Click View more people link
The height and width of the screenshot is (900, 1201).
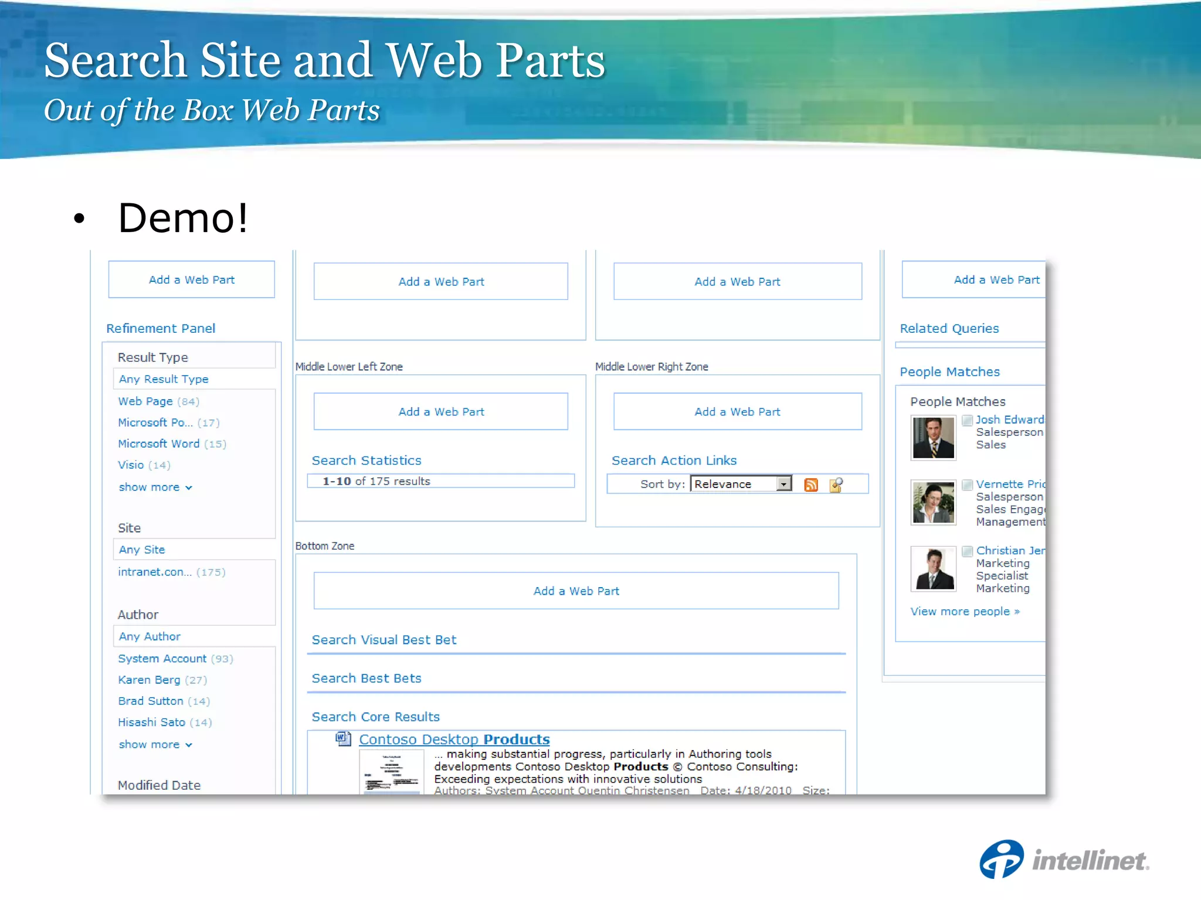(965, 611)
